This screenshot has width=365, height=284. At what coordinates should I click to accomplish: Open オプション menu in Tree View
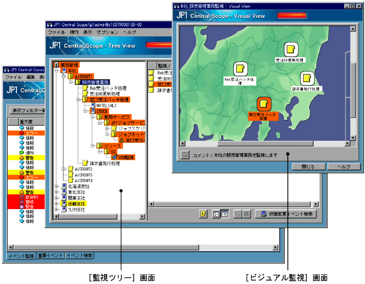(107, 32)
